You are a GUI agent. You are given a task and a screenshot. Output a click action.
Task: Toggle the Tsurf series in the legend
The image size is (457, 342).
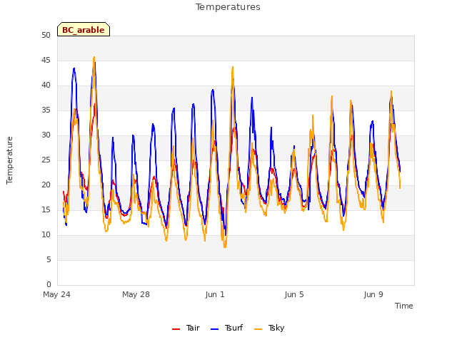point(226,328)
